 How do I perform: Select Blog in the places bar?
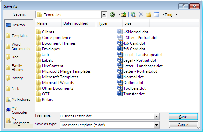click(12, 57)
